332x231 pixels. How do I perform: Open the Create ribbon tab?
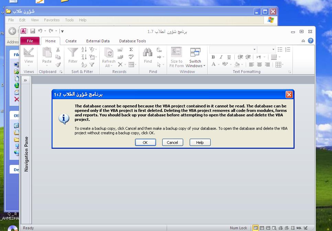(x=71, y=41)
